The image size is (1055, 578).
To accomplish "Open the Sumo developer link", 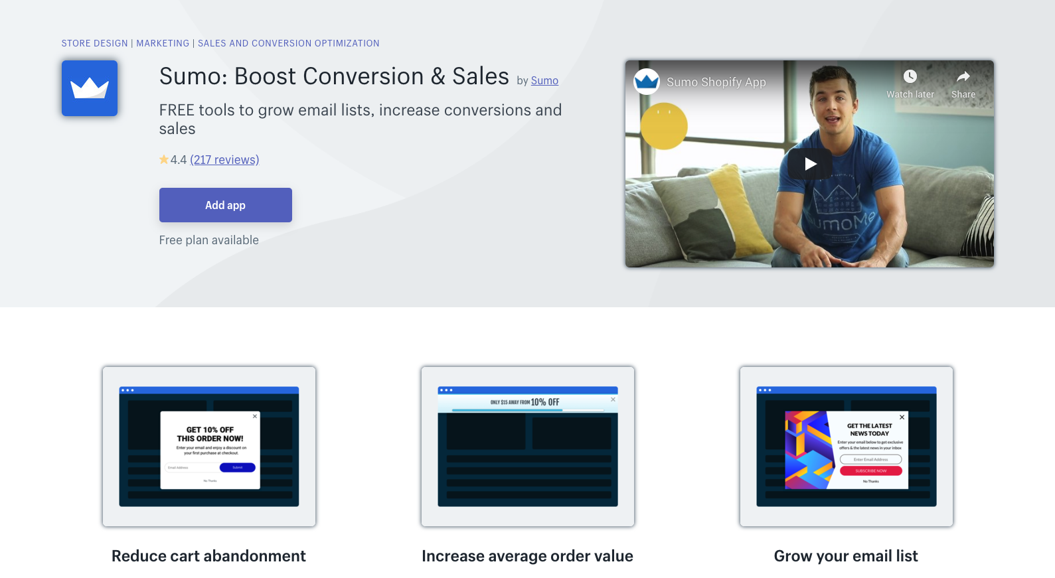I will [x=544, y=80].
